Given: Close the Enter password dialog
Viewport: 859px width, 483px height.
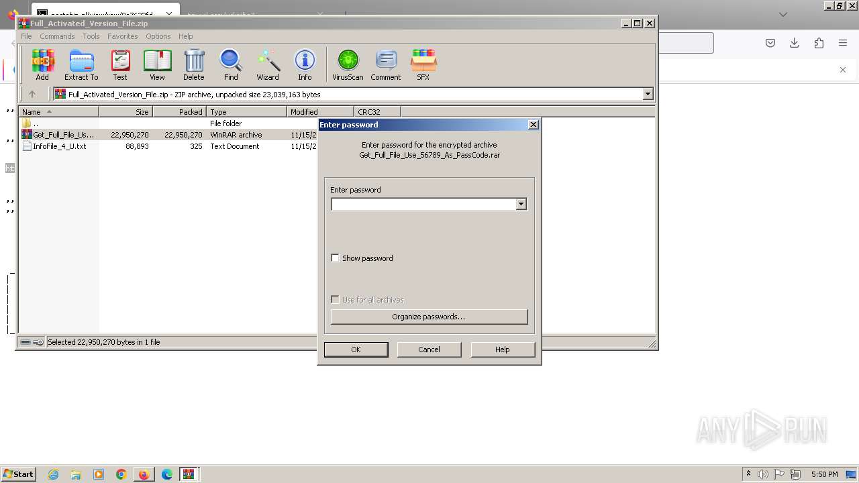Looking at the screenshot, I should click(533, 125).
